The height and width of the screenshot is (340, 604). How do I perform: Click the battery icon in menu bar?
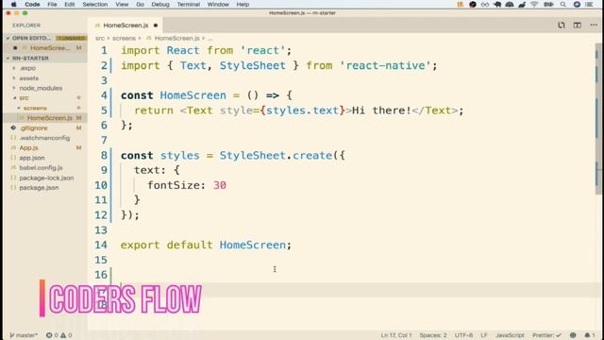click(548, 4)
